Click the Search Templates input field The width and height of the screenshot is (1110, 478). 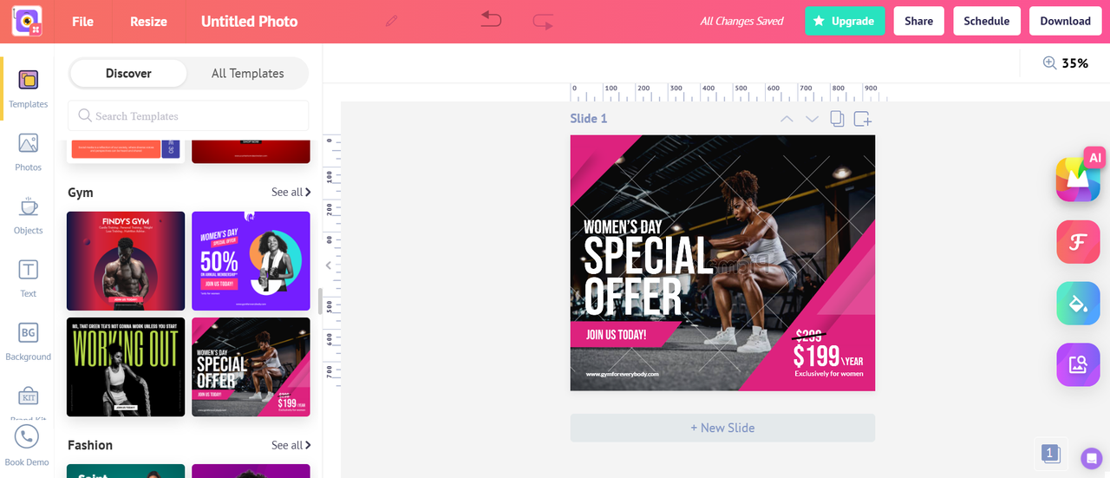(188, 115)
